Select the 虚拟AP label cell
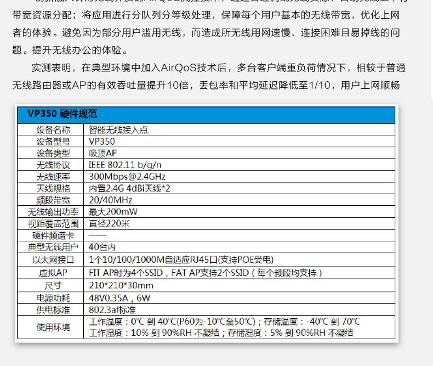 [50, 273]
